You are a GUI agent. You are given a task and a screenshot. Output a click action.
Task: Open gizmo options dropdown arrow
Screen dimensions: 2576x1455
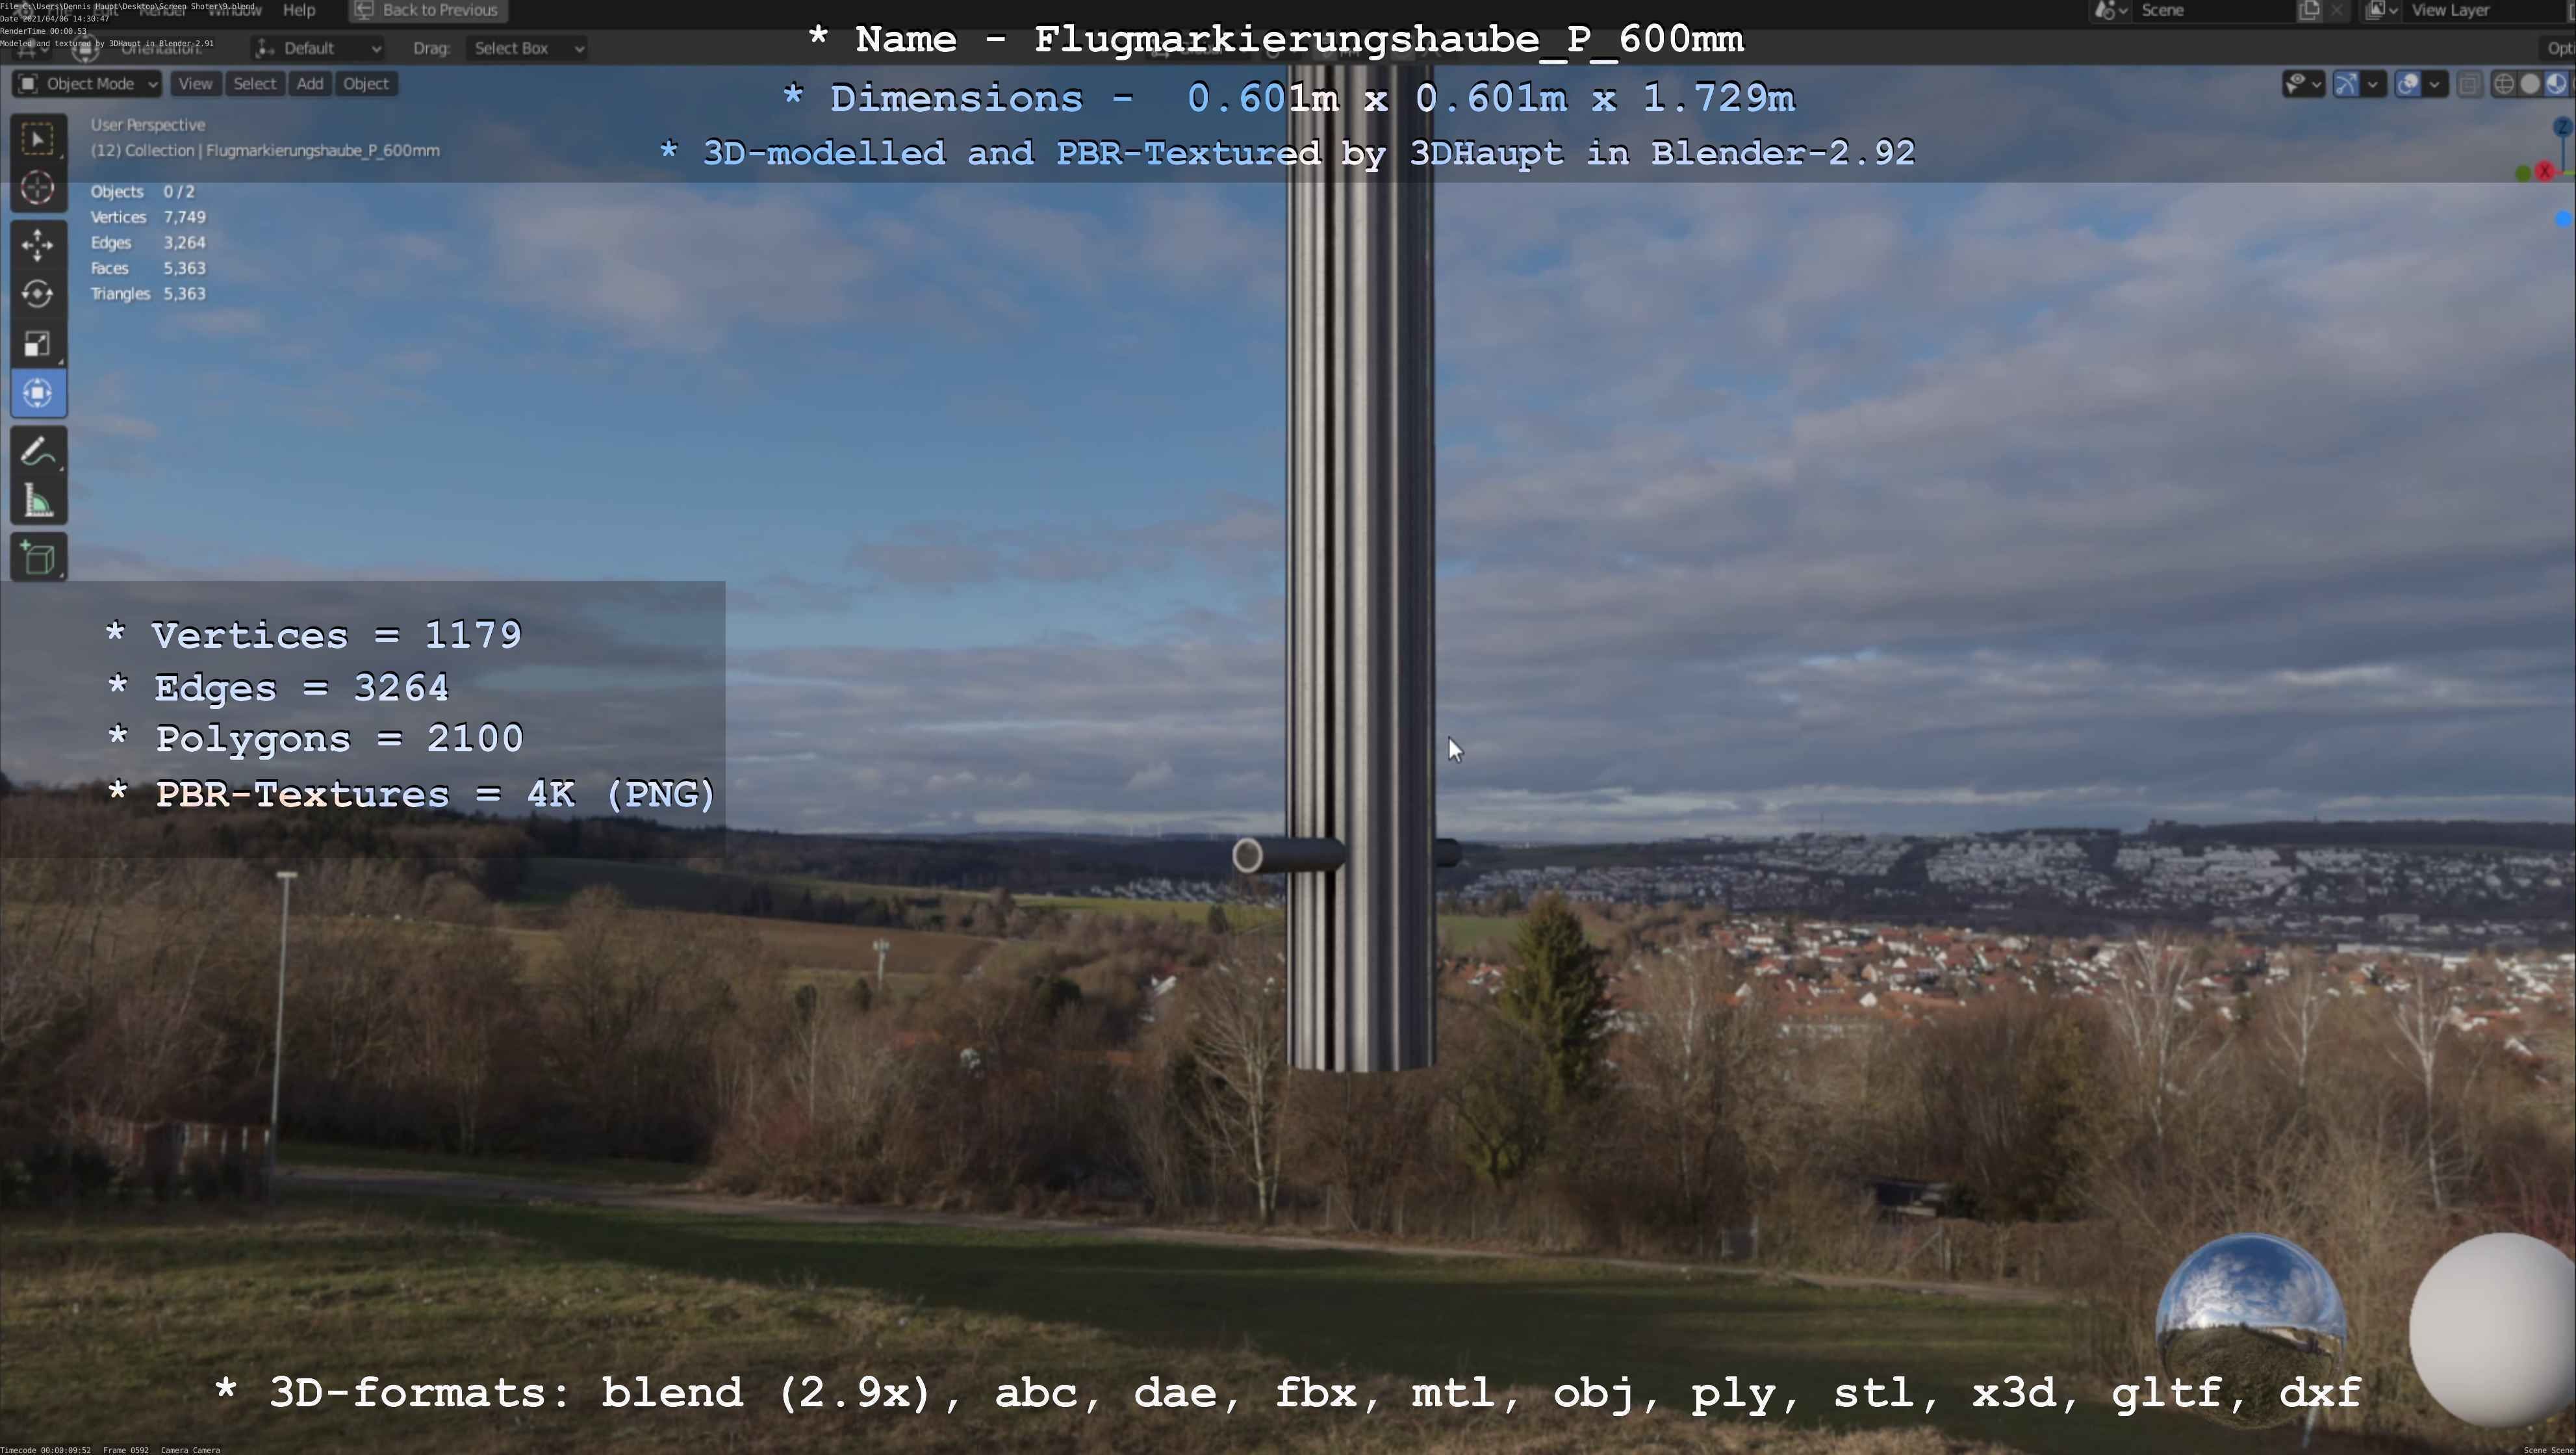point(2373,84)
